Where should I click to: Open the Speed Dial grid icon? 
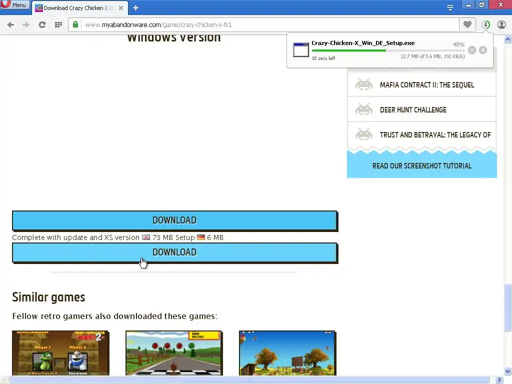point(58,25)
